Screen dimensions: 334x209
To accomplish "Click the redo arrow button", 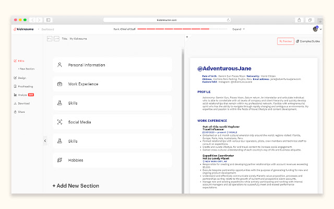I will [x=56, y=39].
